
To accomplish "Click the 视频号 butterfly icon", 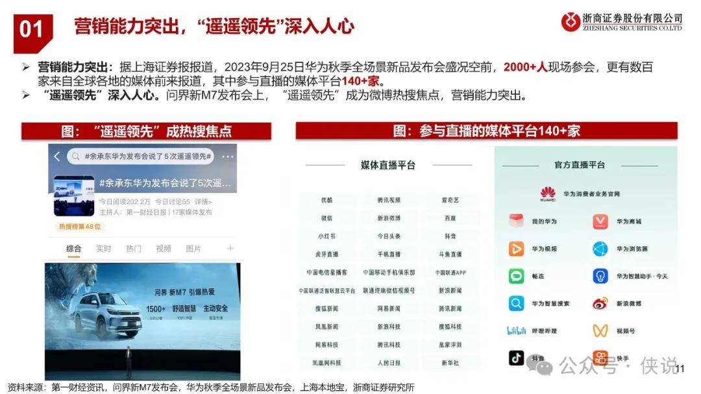I will (600, 330).
